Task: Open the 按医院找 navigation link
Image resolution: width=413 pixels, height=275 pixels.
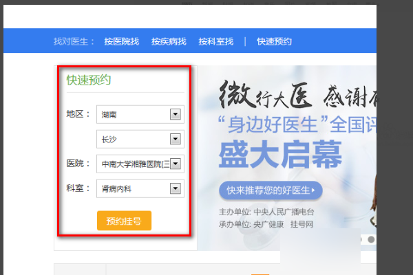Action: pos(121,41)
